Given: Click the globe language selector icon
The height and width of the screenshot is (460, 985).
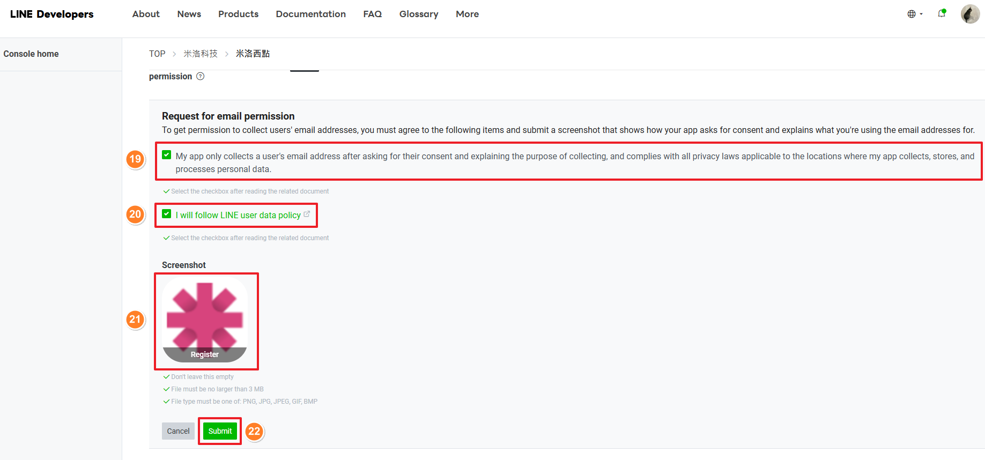Looking at the screenshot, I should tap(911, 14).
